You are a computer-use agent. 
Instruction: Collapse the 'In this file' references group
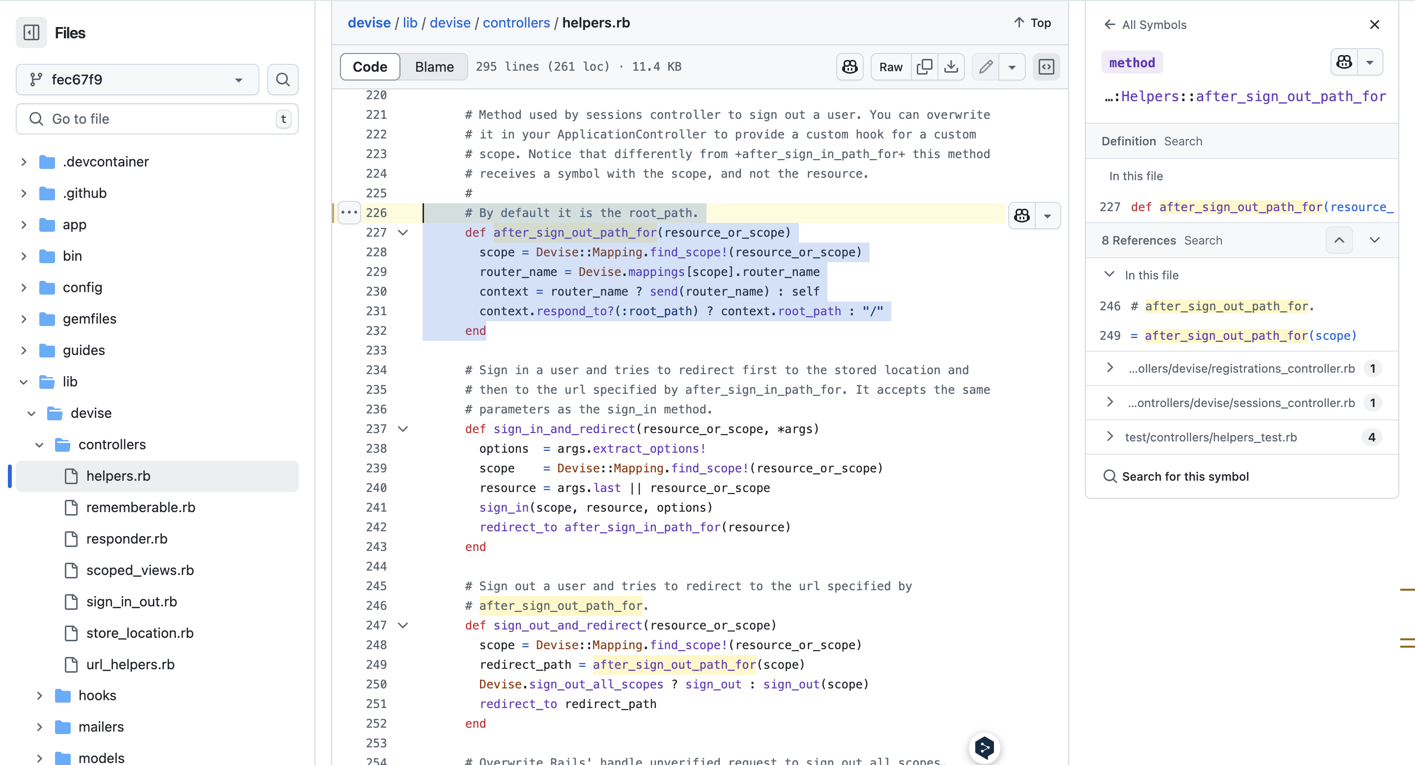pyautogui.click(x=1109, y=274)
